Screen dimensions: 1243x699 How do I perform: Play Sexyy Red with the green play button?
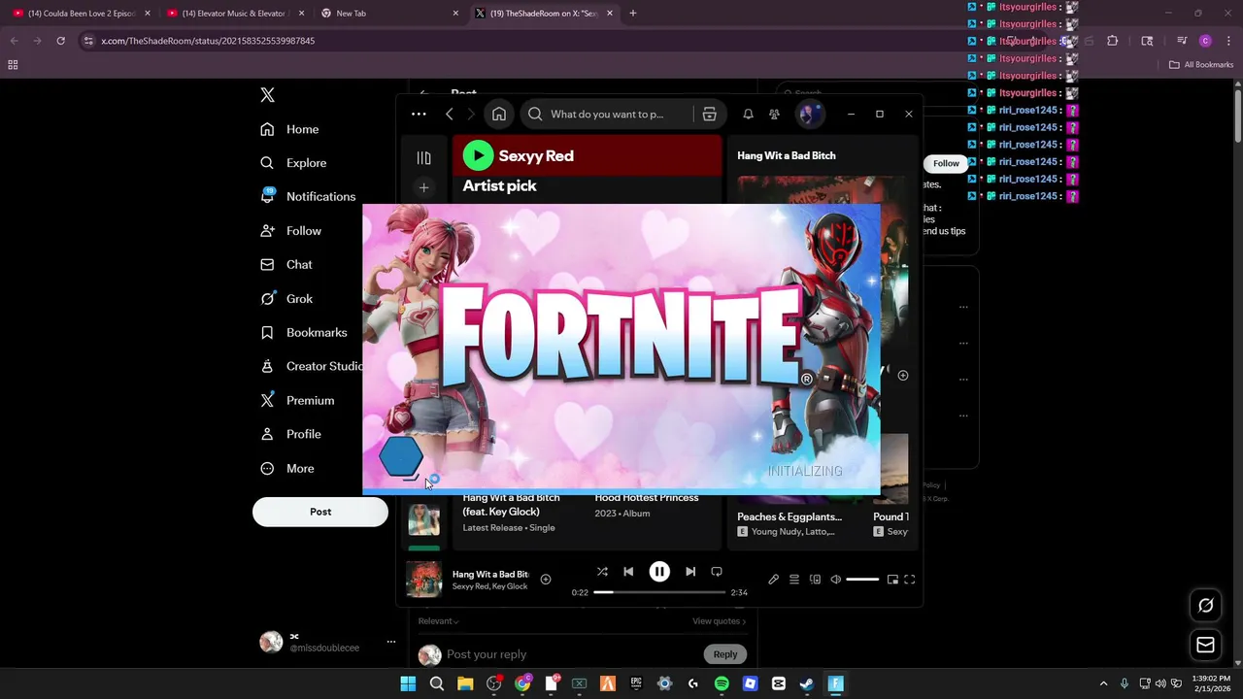click(478, 155)
